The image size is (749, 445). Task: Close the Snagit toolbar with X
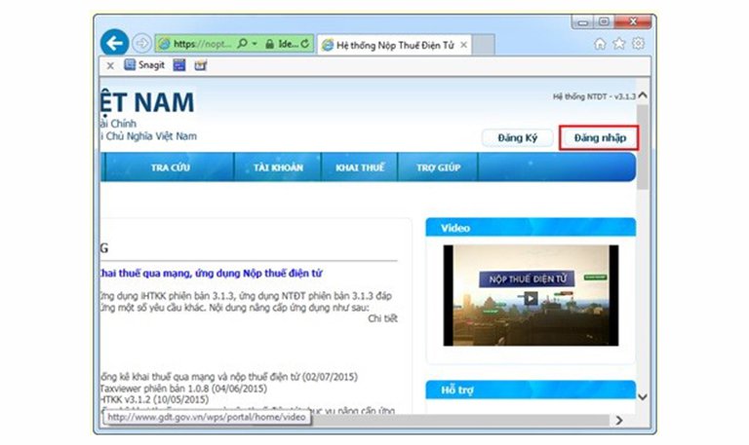(x=110, y=66)
